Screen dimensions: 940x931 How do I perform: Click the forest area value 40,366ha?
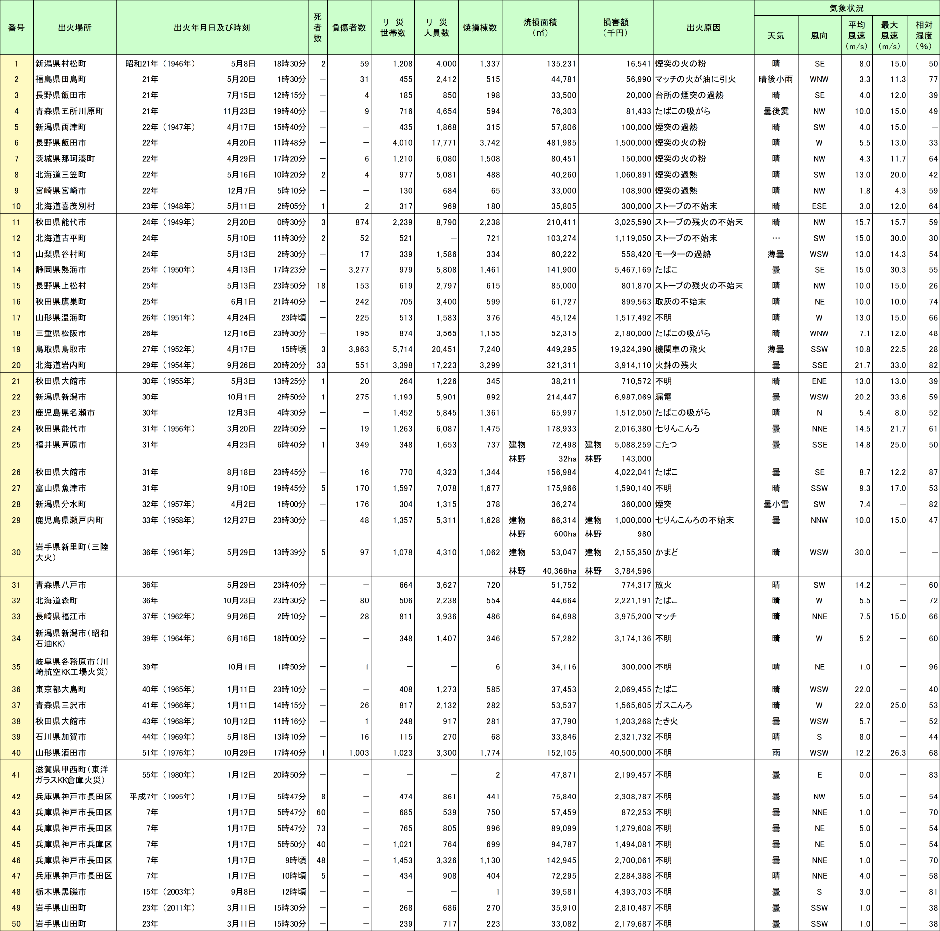coord(560,571)
